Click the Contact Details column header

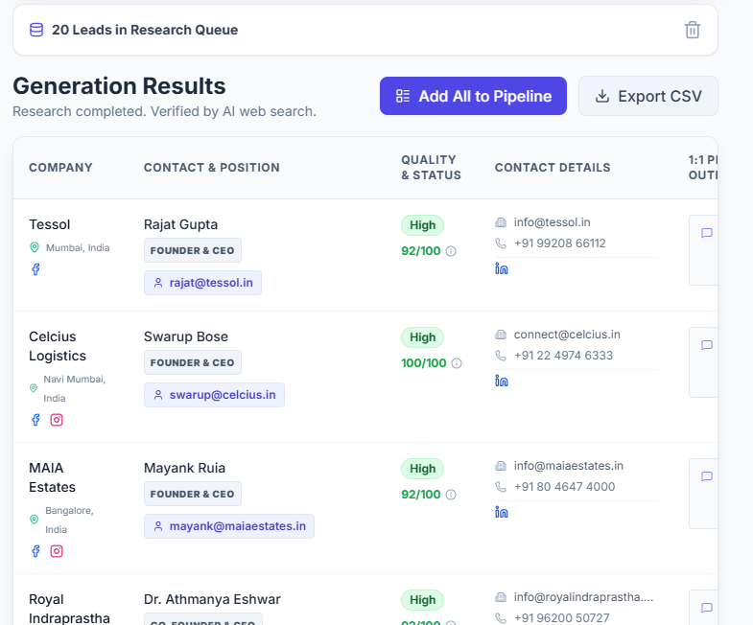553,168
